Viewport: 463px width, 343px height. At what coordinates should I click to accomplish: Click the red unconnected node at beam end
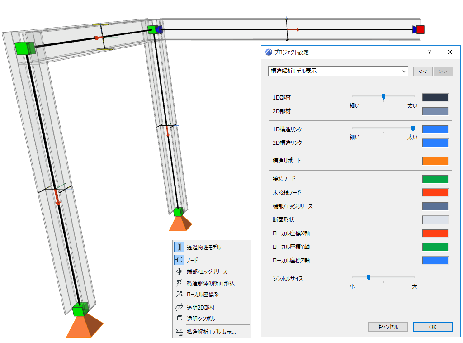420,29
